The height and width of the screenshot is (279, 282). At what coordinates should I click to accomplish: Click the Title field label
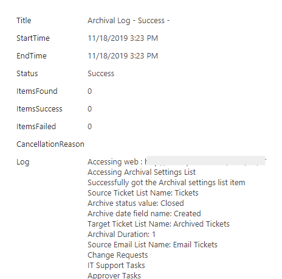24,21
